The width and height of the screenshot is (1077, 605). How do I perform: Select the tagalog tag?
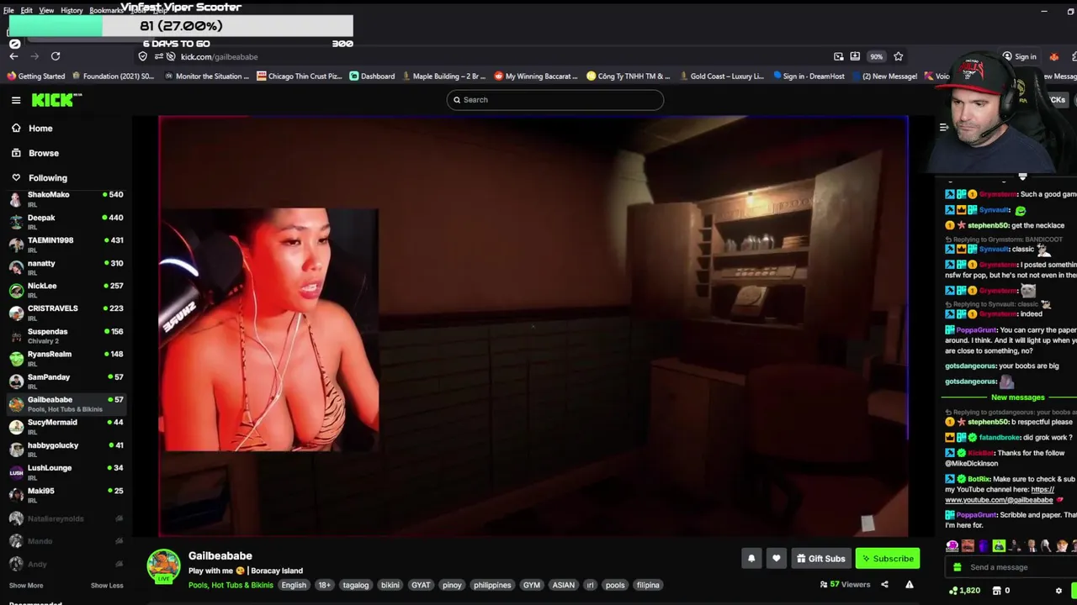click(x=355, y=586)
